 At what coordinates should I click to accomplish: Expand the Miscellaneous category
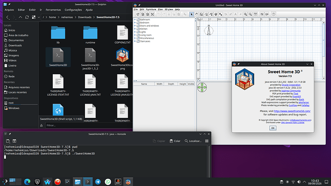click(x=135, y=38)
